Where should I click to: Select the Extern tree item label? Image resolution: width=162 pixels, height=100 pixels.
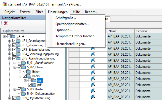point(36,72)
